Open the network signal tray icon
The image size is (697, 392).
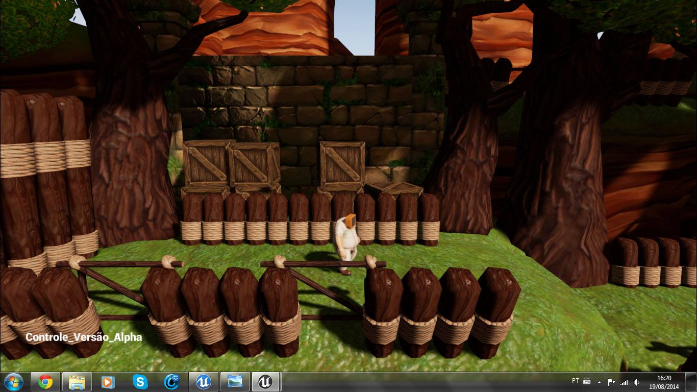(x=624, y=382)
